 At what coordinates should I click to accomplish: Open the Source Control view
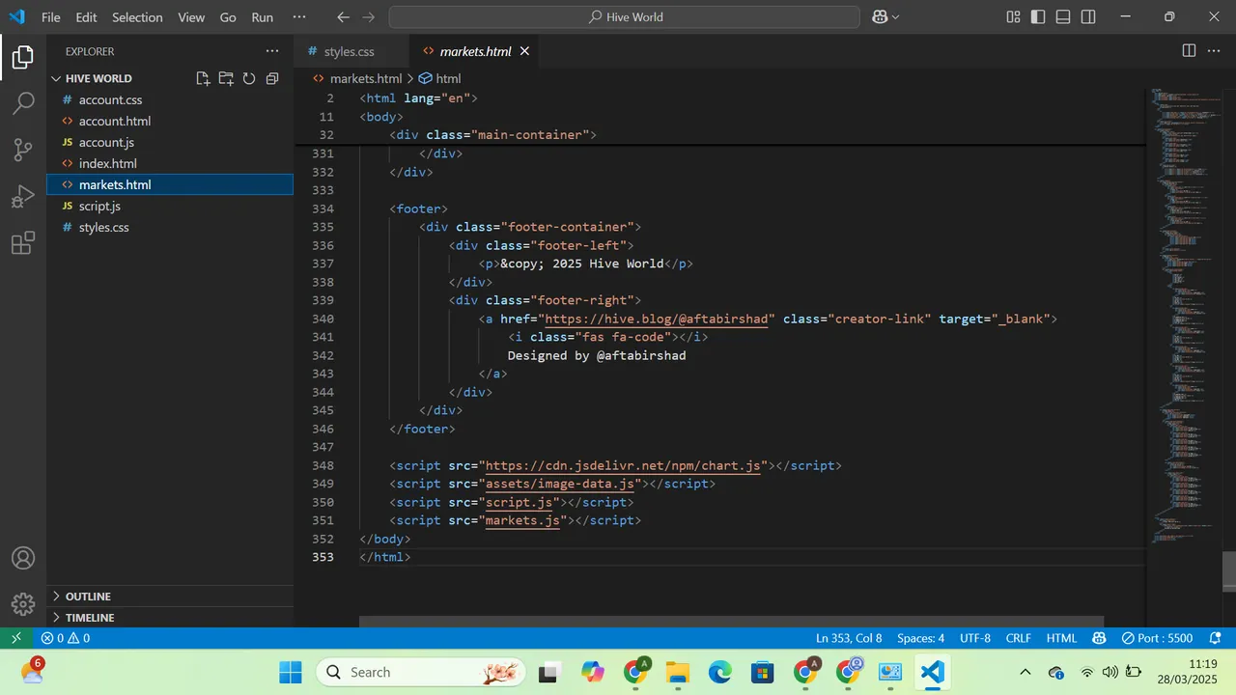point(23,150)
